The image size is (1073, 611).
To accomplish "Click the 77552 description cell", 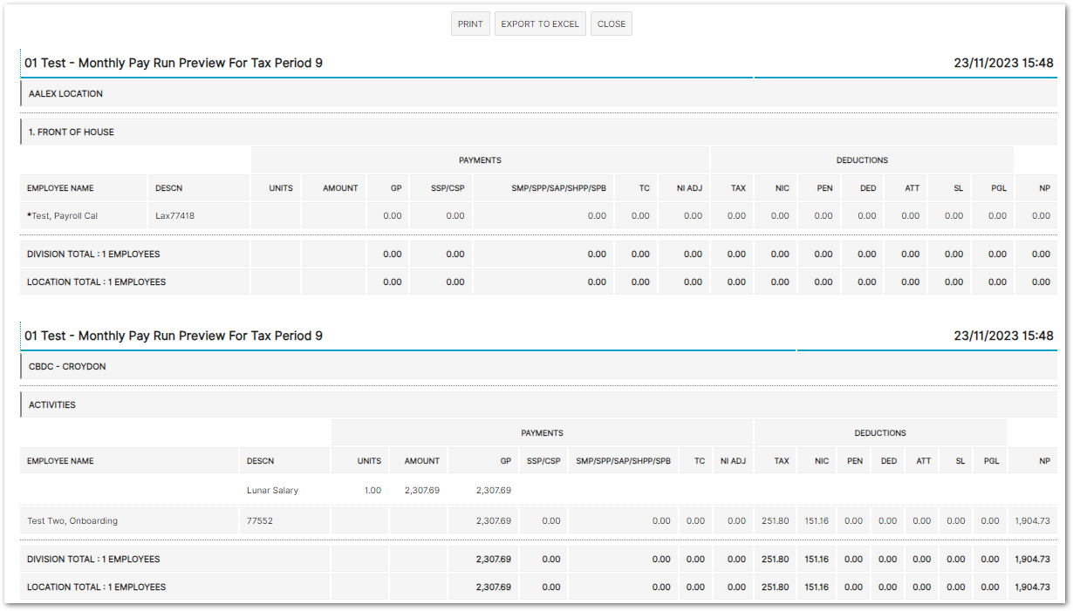I will (x=260, y=520).
